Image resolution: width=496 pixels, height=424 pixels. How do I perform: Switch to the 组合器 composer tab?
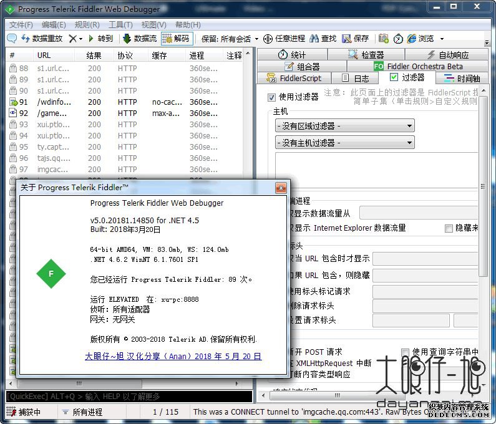pos(302,66)
